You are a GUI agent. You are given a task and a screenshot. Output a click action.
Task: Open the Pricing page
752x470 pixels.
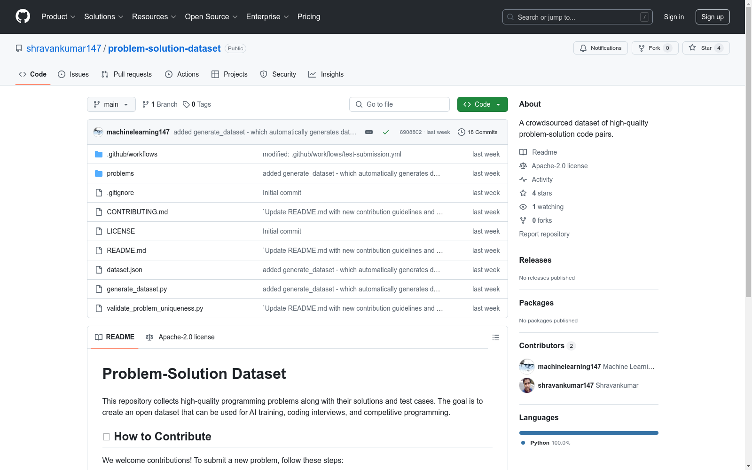click(309, 17)
